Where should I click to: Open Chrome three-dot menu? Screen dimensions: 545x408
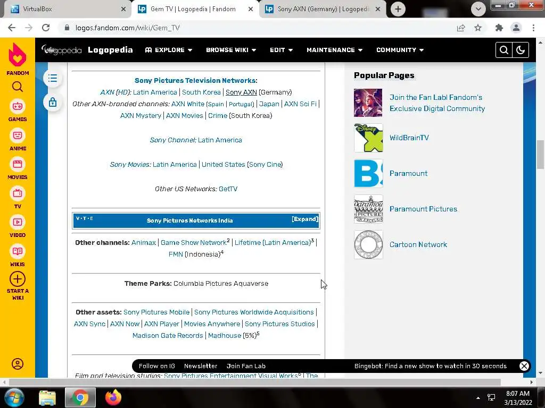pyautogui.click(x=533, y=28)
